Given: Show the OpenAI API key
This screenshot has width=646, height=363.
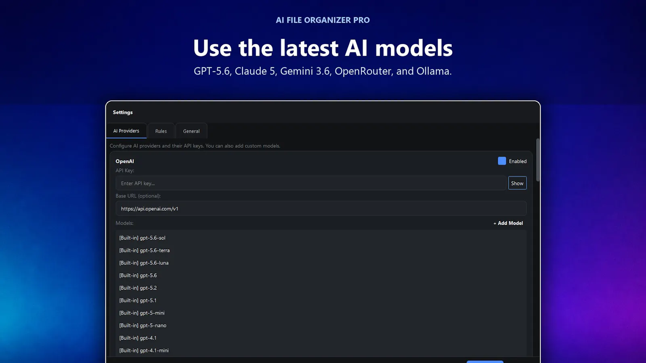Looking at the screenshot, I should tap(517, 183).
